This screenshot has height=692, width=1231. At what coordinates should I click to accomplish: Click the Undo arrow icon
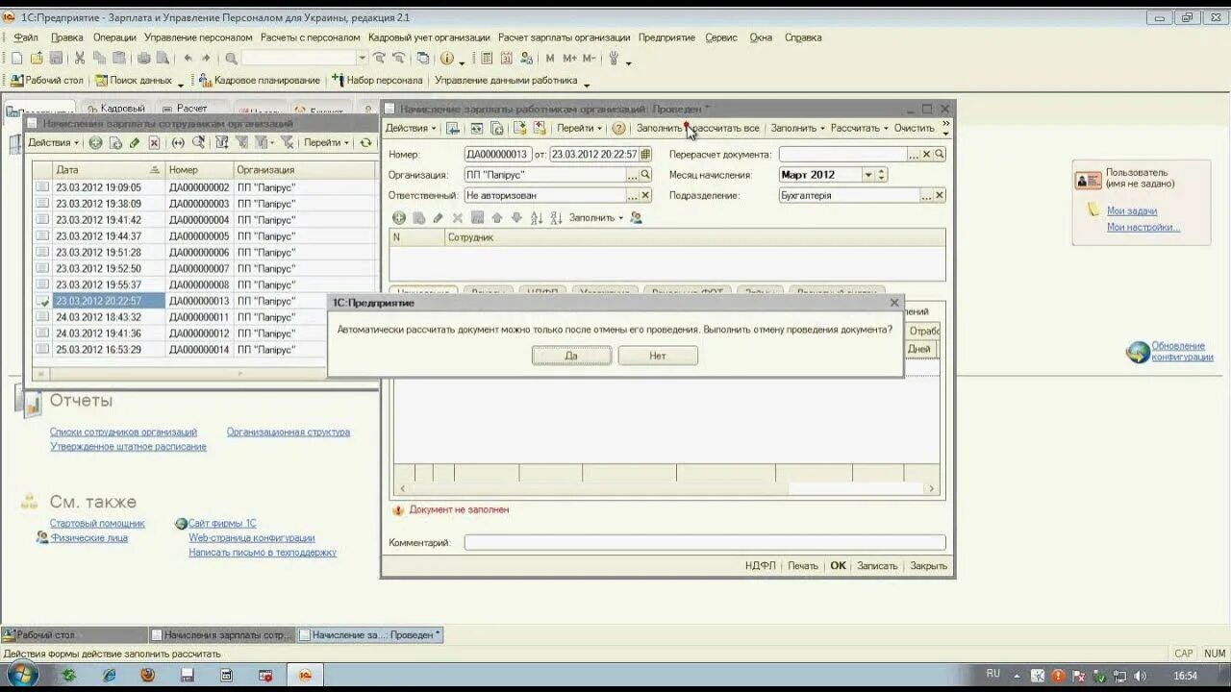tap(188, 59)
